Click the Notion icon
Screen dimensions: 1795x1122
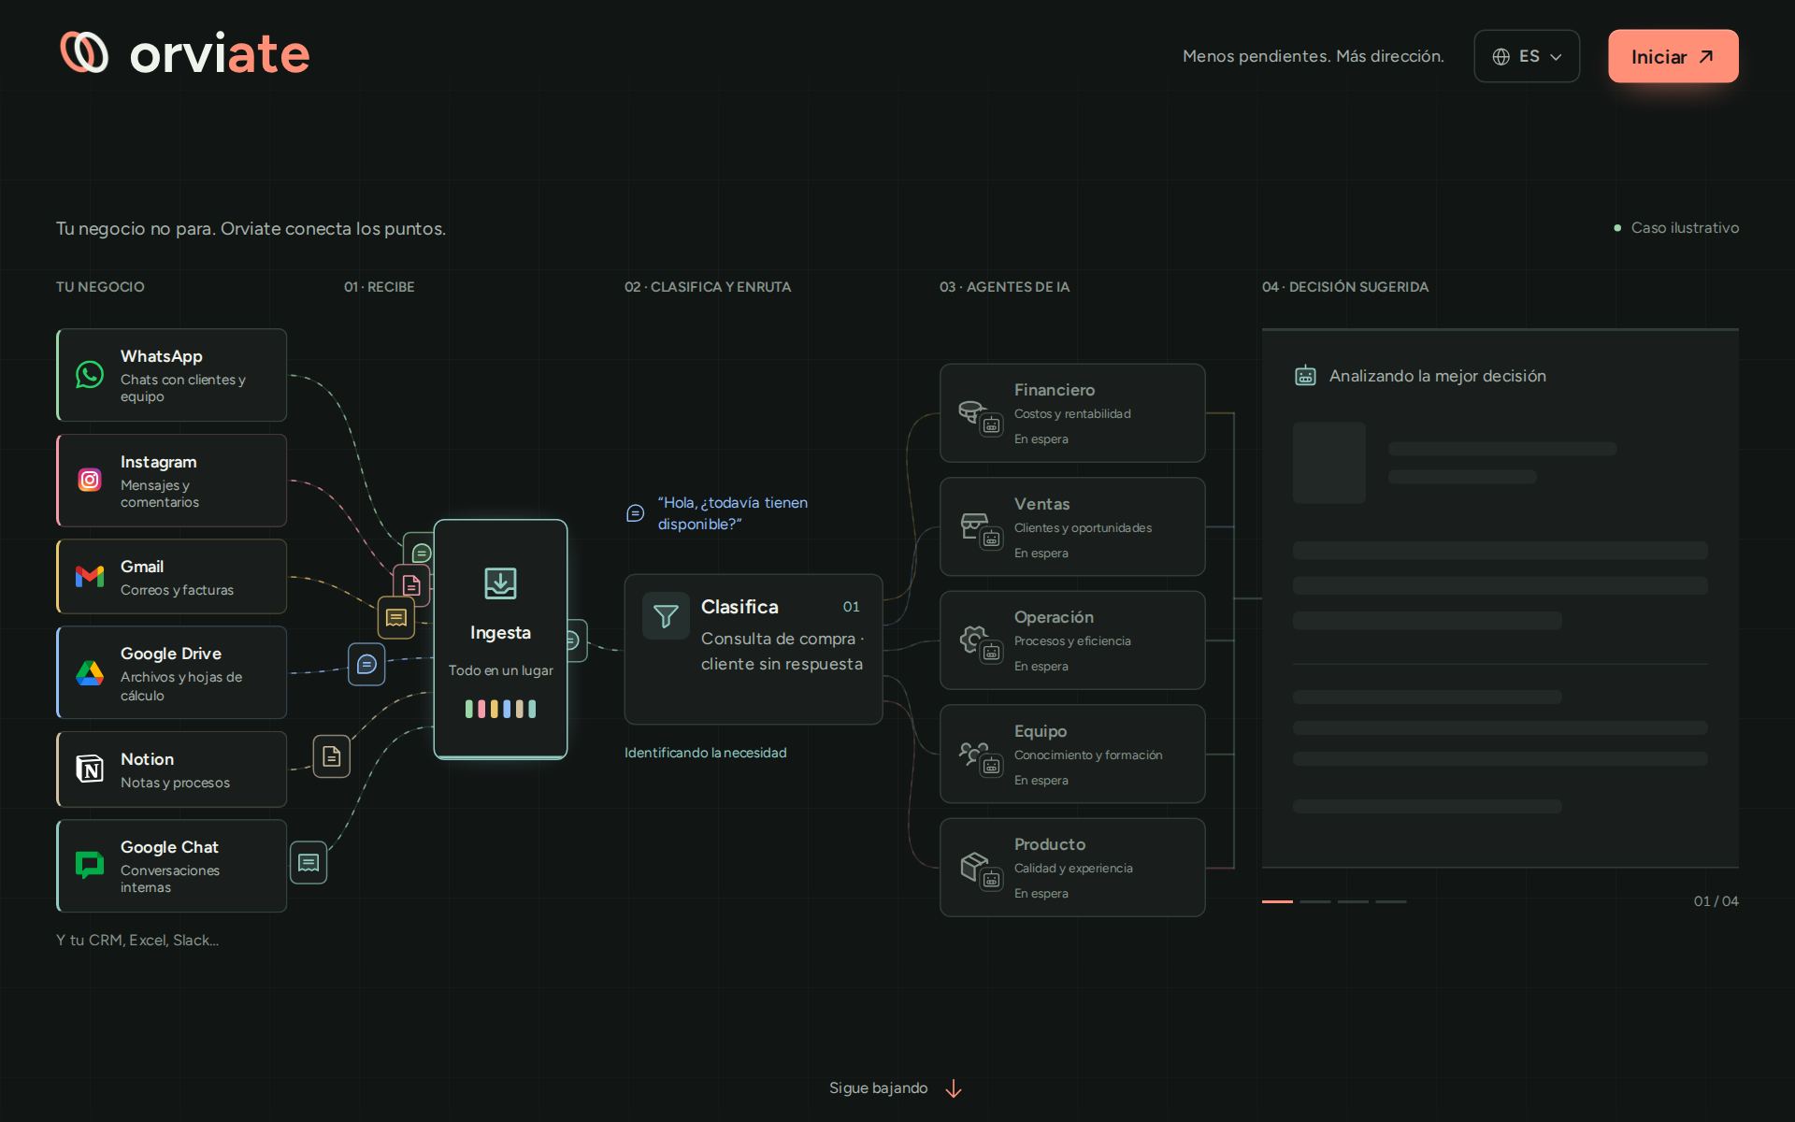(90, 769)
